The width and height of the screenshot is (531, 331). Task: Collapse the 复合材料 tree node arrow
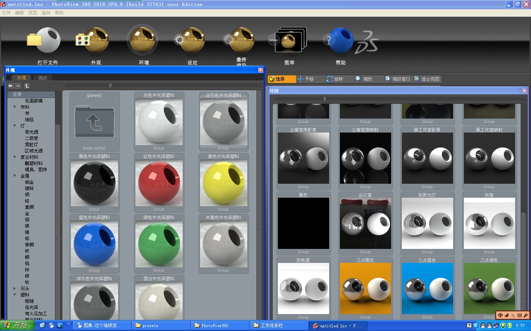pyautogui.click(x=14, y=157)
